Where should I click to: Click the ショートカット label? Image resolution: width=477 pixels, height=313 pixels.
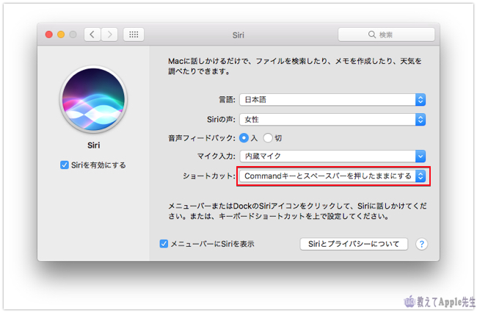(x=209, y=176)
